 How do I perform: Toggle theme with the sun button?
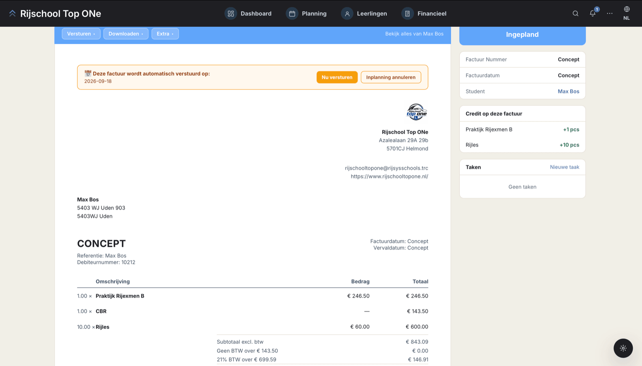pos(623,348)
